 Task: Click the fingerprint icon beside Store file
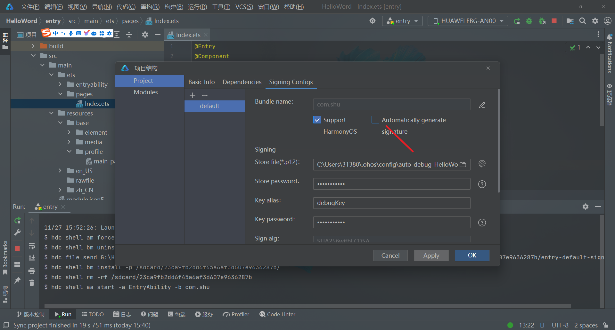pos(482,164)
